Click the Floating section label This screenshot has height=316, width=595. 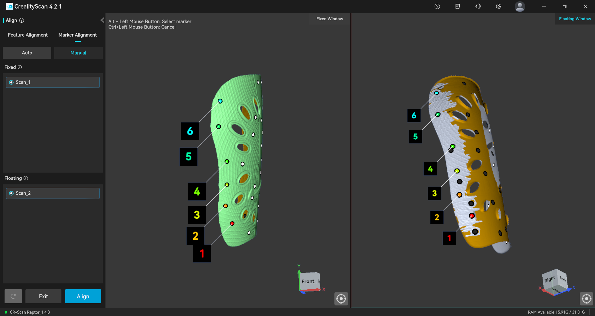click(13, 178)
